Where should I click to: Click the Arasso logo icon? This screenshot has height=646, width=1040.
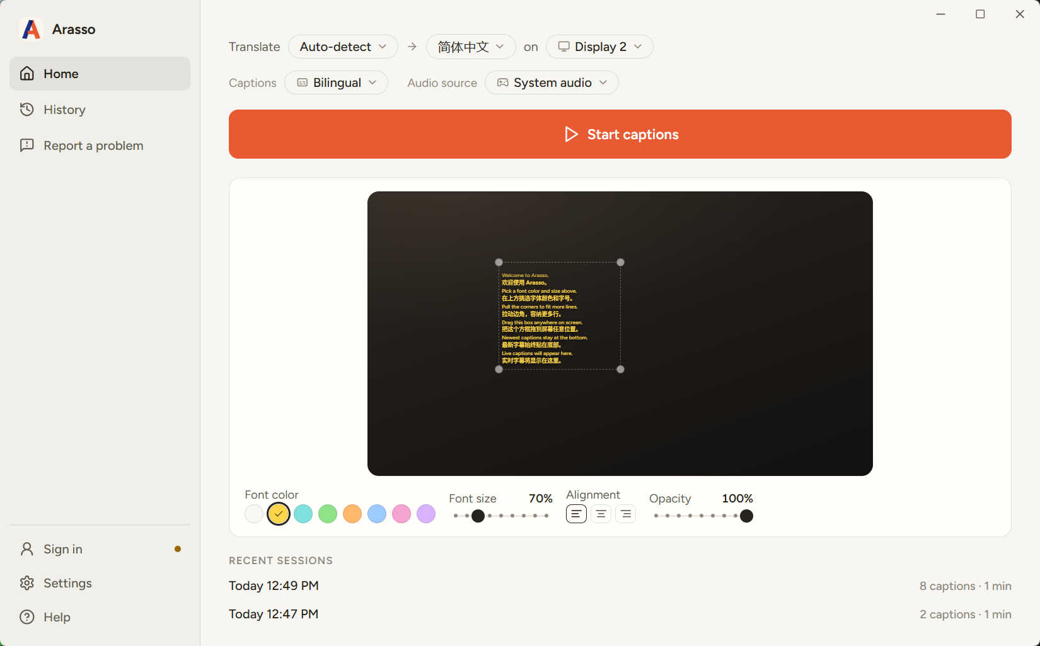31,29
